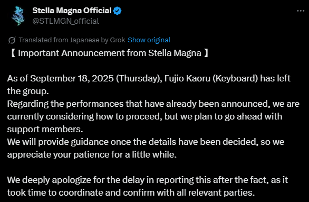Click "appreciate your patience for a little while"
The width and height of the screenshot is (309, 202).
coord(92,154)
